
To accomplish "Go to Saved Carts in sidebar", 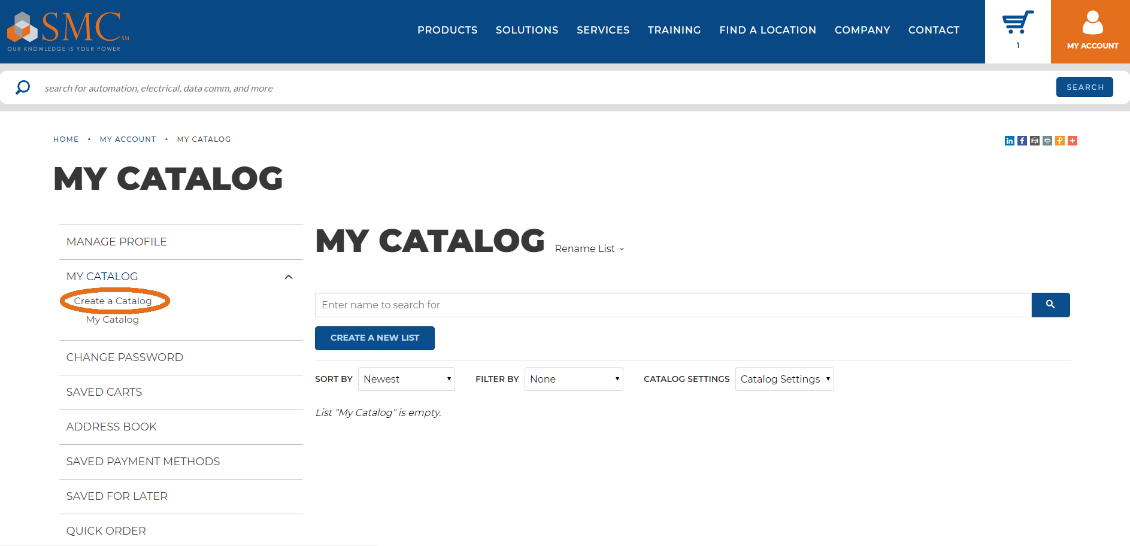I will 104,392.
